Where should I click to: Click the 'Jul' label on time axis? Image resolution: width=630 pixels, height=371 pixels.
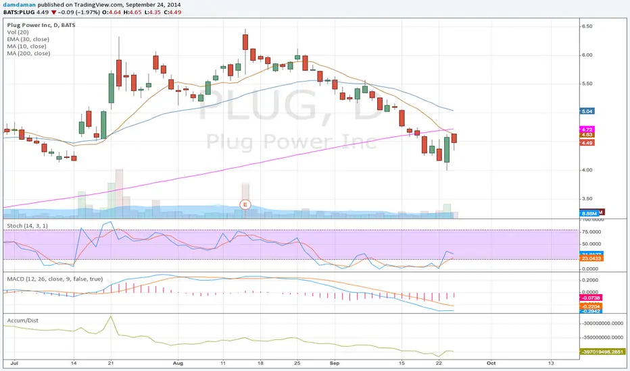[x=14, y=363]
